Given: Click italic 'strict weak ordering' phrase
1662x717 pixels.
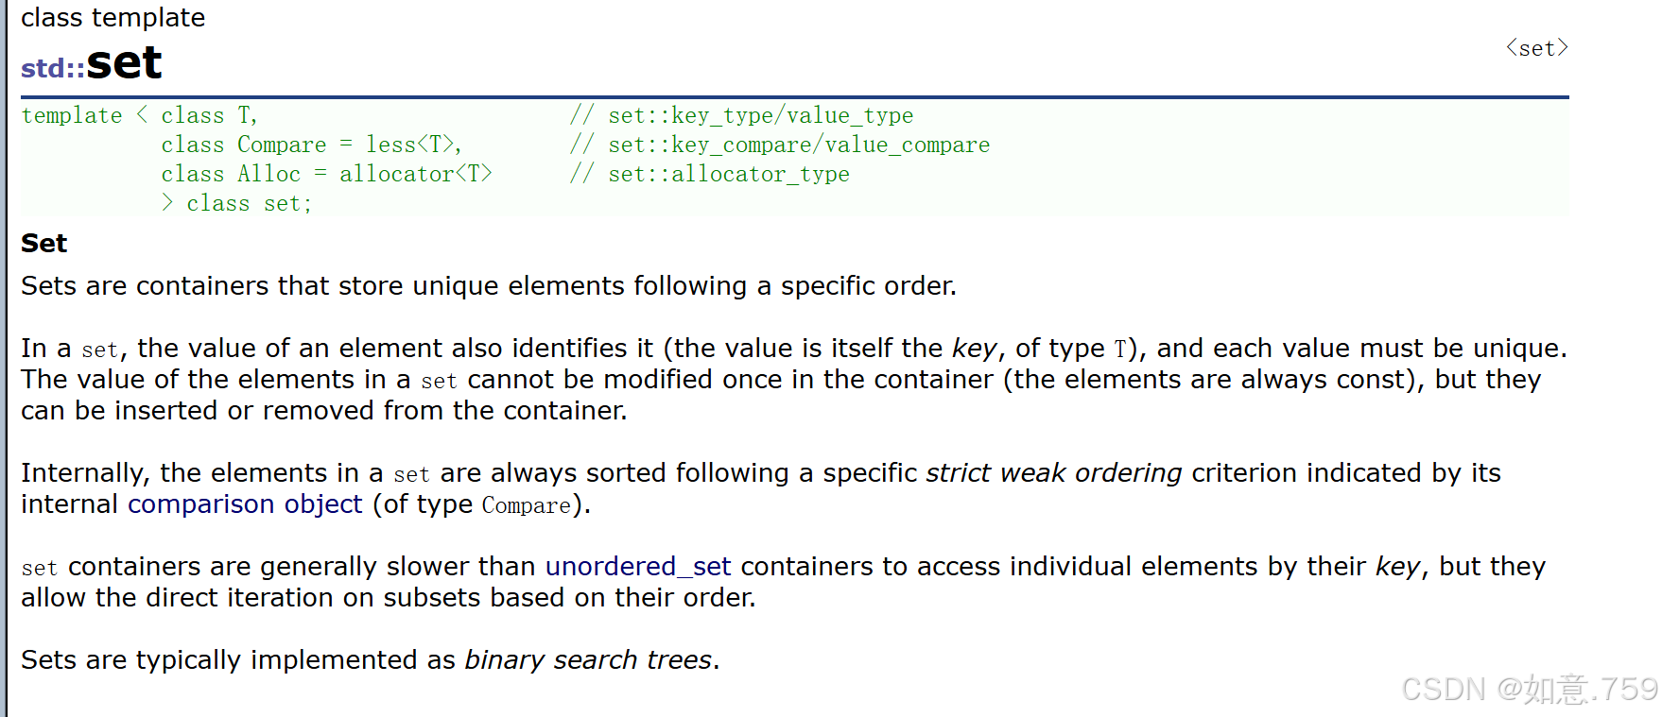Looking at the screenshot, I should (x=1053, y=473).
